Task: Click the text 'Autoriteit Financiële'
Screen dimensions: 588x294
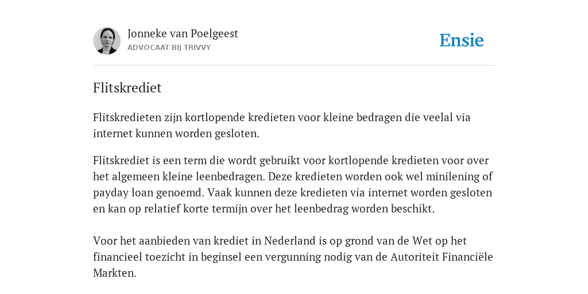Action: point(442,257)
